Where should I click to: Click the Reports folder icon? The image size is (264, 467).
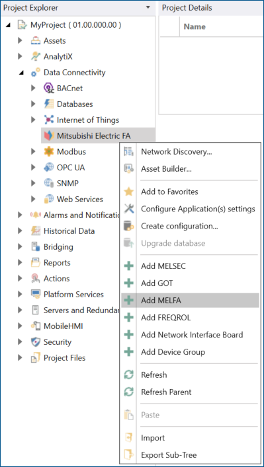point(36,262)
